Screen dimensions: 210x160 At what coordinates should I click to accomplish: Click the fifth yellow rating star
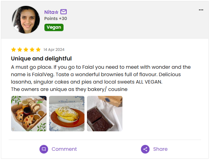tap(38, 50)
